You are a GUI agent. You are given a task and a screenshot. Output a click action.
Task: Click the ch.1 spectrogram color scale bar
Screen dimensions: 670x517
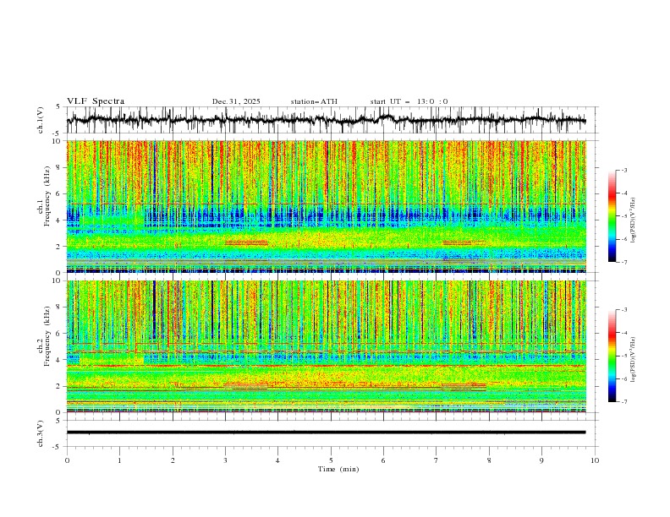coord(612,215)
